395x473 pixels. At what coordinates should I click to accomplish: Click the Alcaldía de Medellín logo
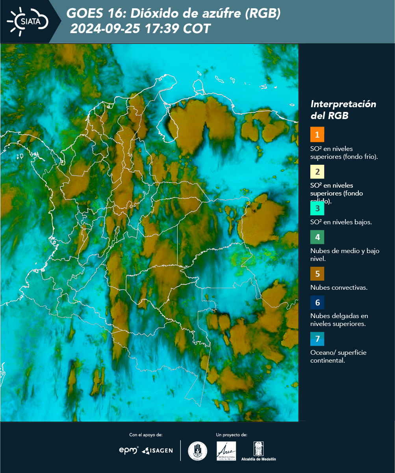point(258,451)
